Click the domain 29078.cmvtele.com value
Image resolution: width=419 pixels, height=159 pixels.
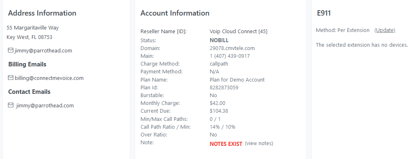click(232, 48)
